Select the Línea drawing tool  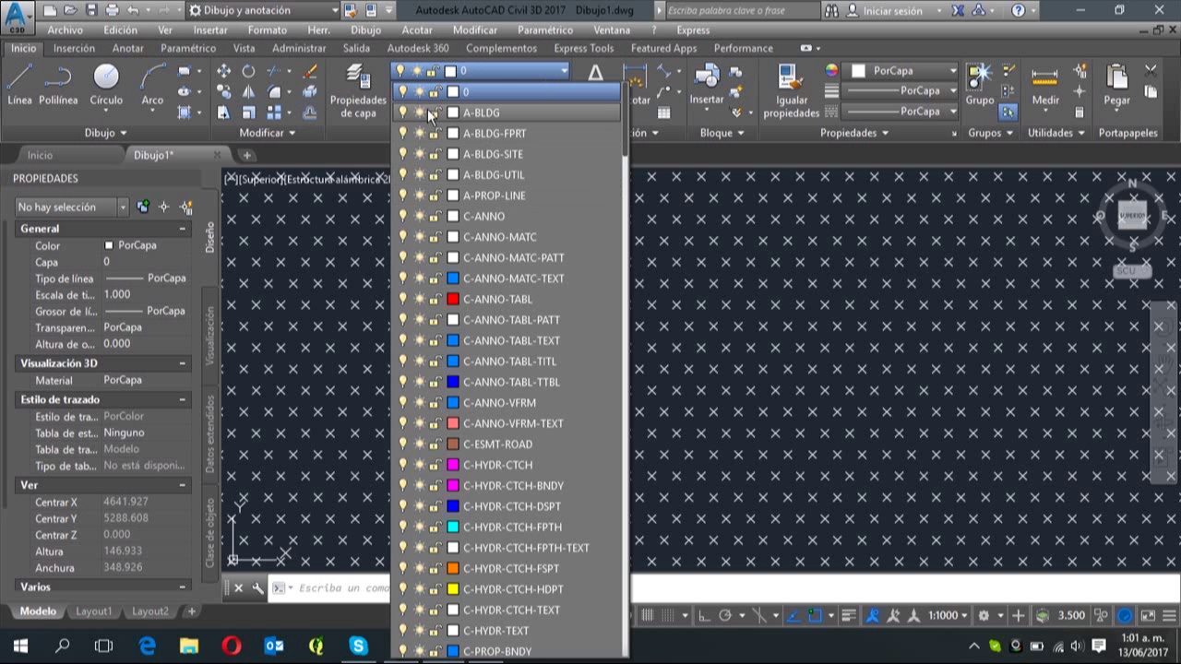(x=19, y=84)
